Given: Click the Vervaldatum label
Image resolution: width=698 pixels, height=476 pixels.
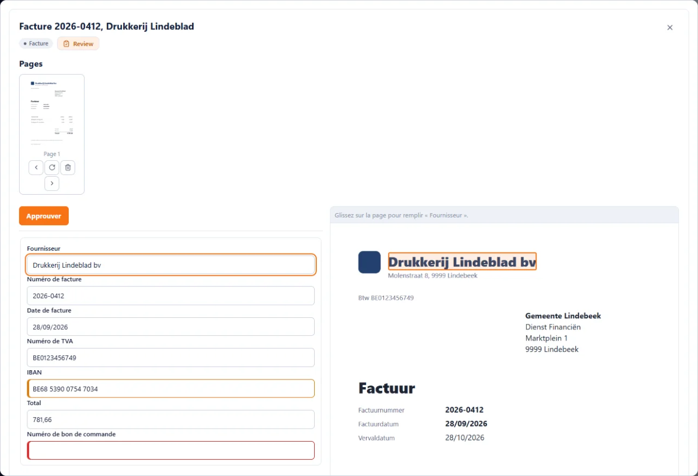Looking at the screenshot, I should tap(376, 438).
